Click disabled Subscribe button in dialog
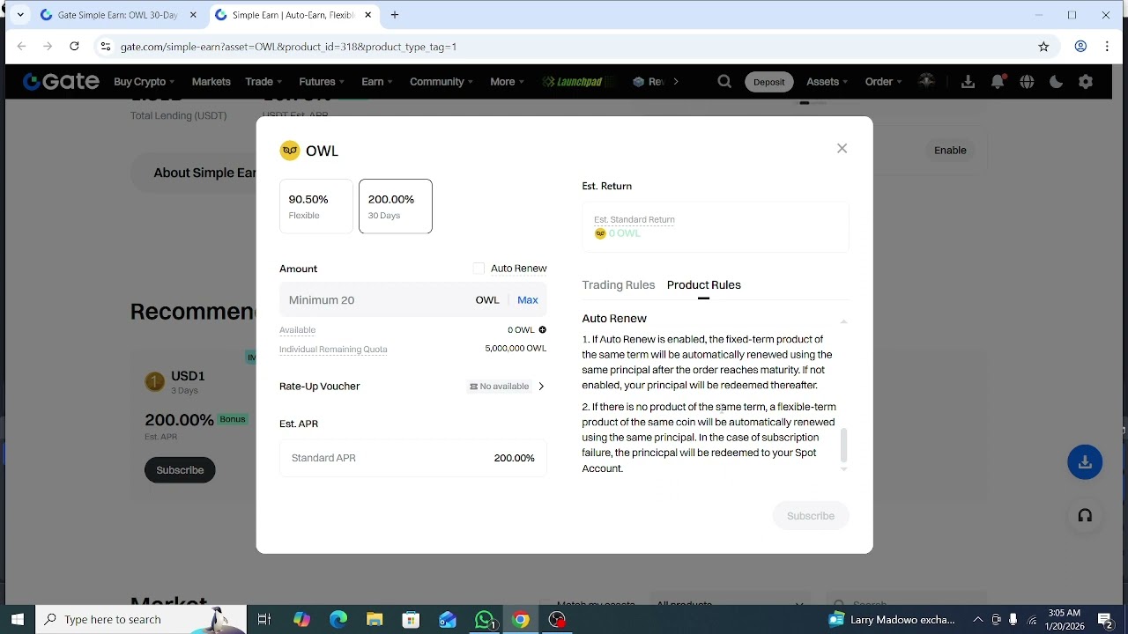Viewport: 1128px width, 634px height. [811, 516]
